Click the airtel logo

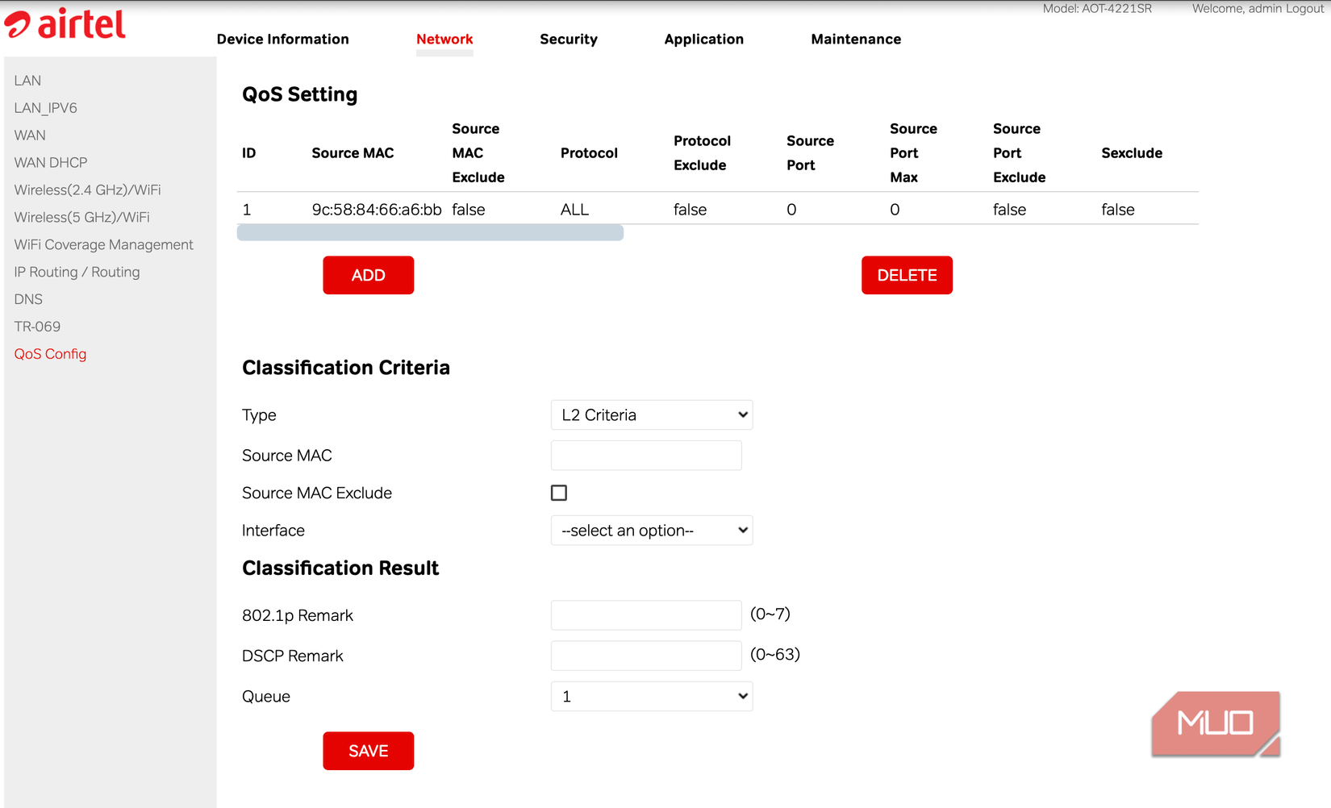pos(65,24)
